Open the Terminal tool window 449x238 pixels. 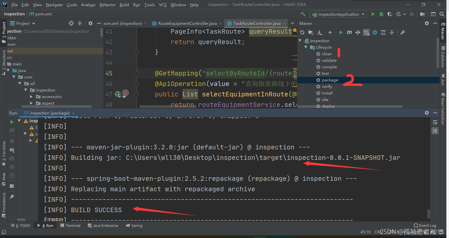click(70, 226)
